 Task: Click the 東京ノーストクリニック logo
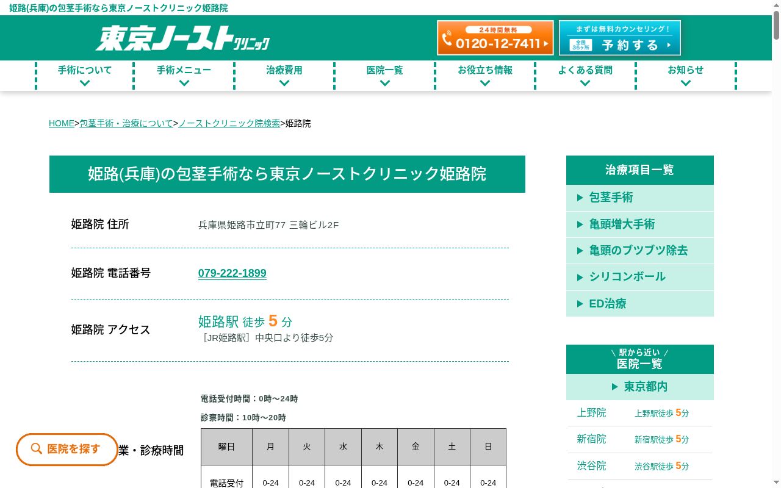pos(182,38)
